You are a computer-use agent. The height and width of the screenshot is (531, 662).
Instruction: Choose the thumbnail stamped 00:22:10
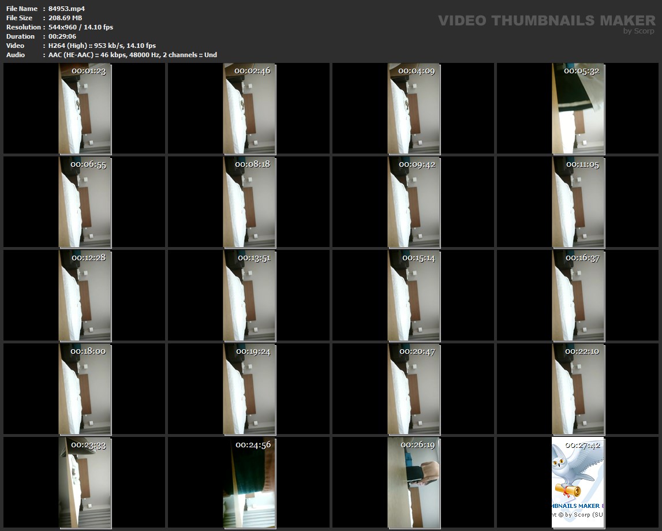pos(578,389)
